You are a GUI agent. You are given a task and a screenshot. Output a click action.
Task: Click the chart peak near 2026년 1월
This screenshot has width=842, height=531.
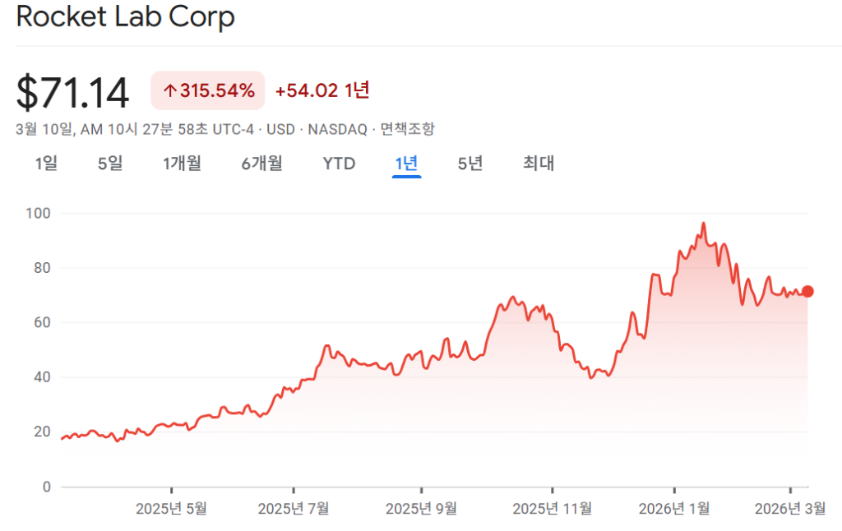click(x=704, y=224)
